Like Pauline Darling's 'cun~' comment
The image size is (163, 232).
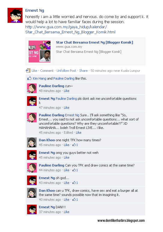[x=66, y=91]
